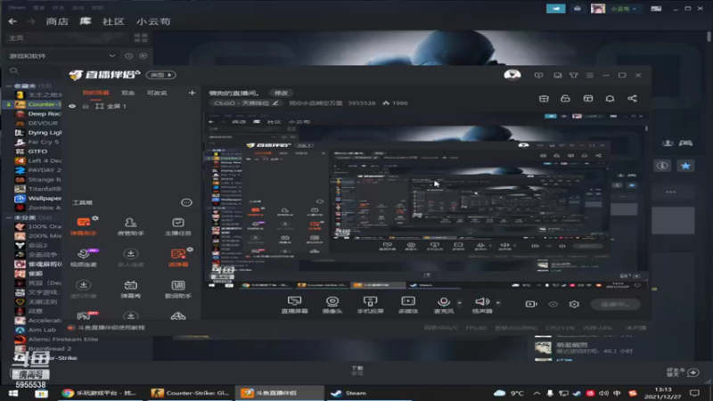The image size is (713, 401).
Task: Open the Steam 小云苟 profile tab
Action: pyautogui.click(x=153, y=21)
